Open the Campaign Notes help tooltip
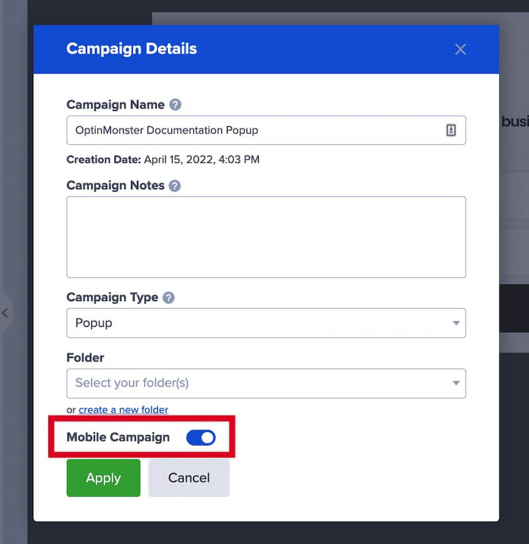The image size is (529, 544). pyautogui.click(x=175, y=186)
